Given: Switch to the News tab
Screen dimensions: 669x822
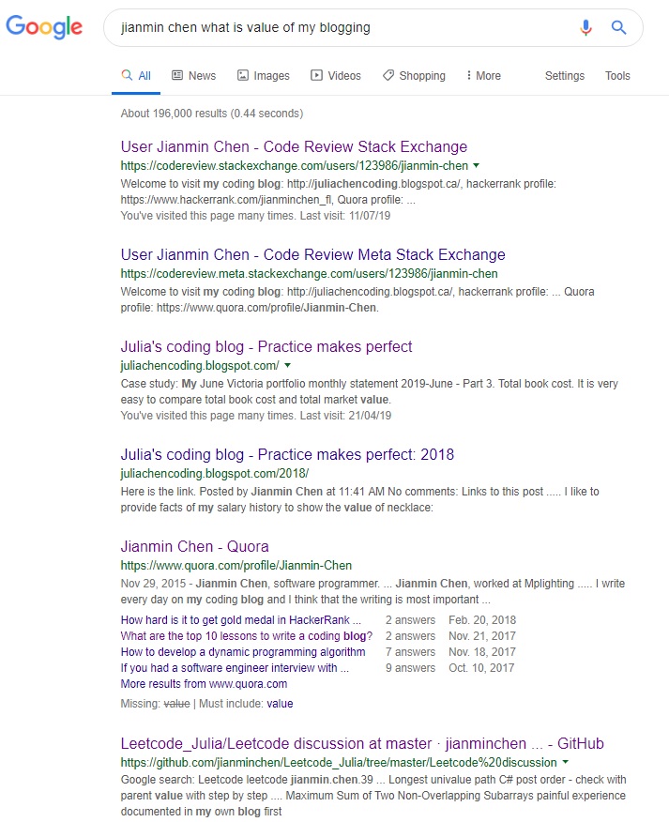Looking at the screenshot, I should [x=193, y=75].
